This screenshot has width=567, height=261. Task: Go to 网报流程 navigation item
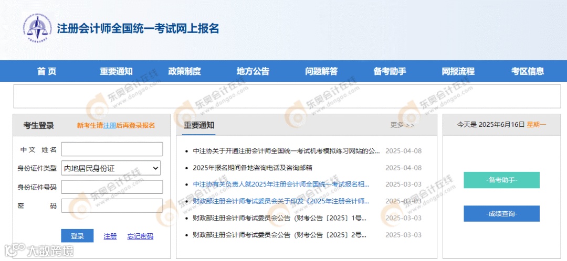(458, 71)
